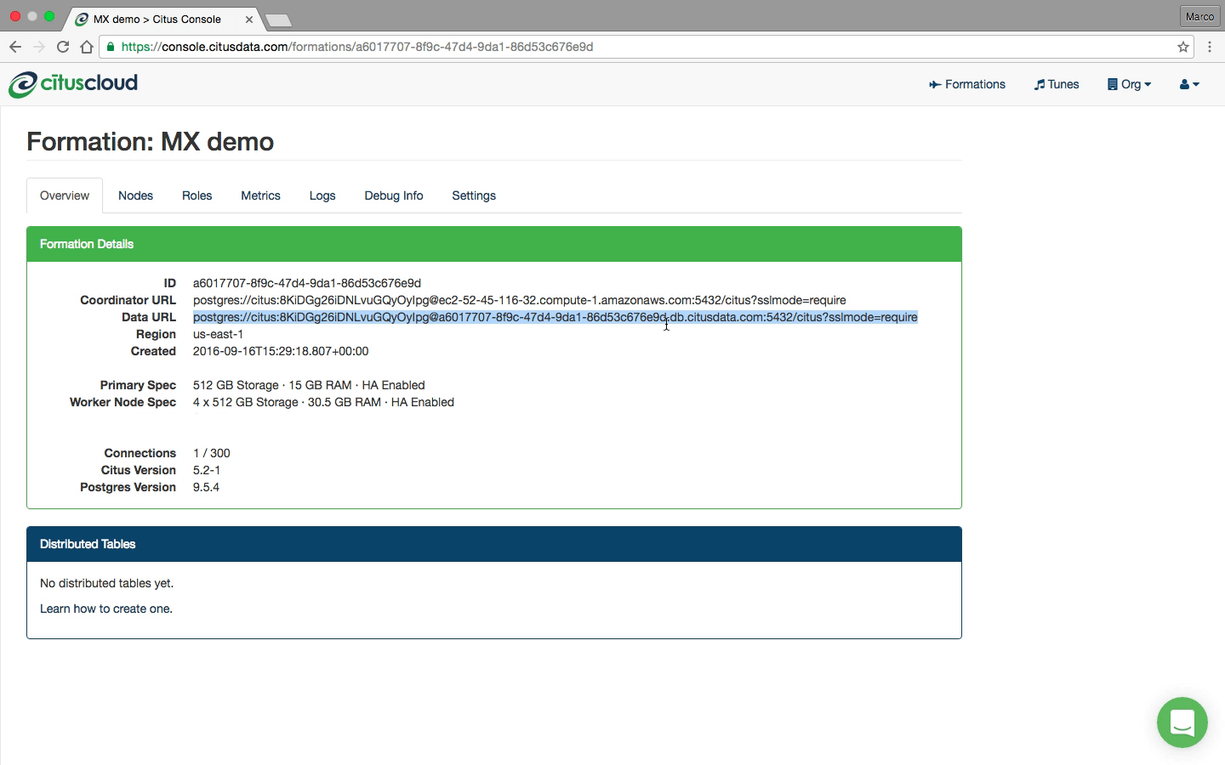The height and width of the screenshot is (765, 1225).
Task: Open Formations in the navbar
Action: 967,84
